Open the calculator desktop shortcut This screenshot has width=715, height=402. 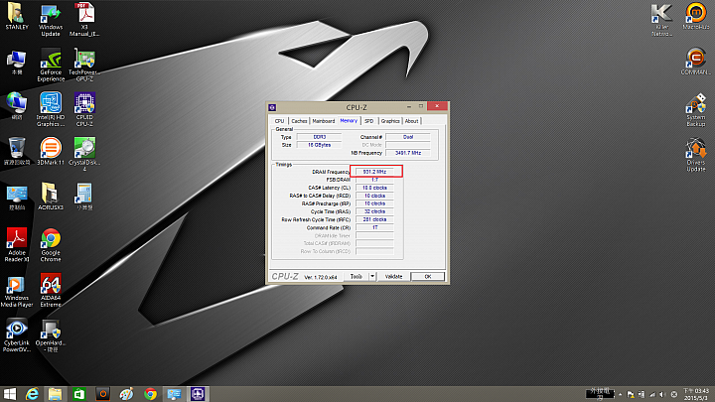pyautogui.click(x=84, y=197)
